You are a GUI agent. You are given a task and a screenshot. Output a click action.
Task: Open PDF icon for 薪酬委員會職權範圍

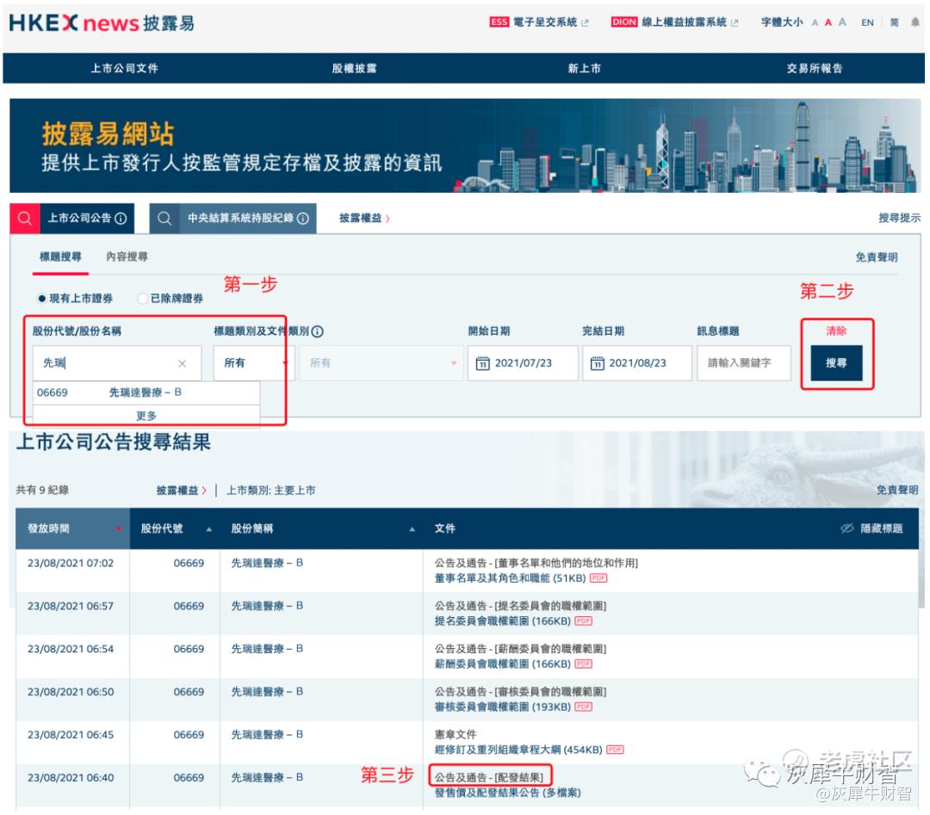(x=584, y=664)
